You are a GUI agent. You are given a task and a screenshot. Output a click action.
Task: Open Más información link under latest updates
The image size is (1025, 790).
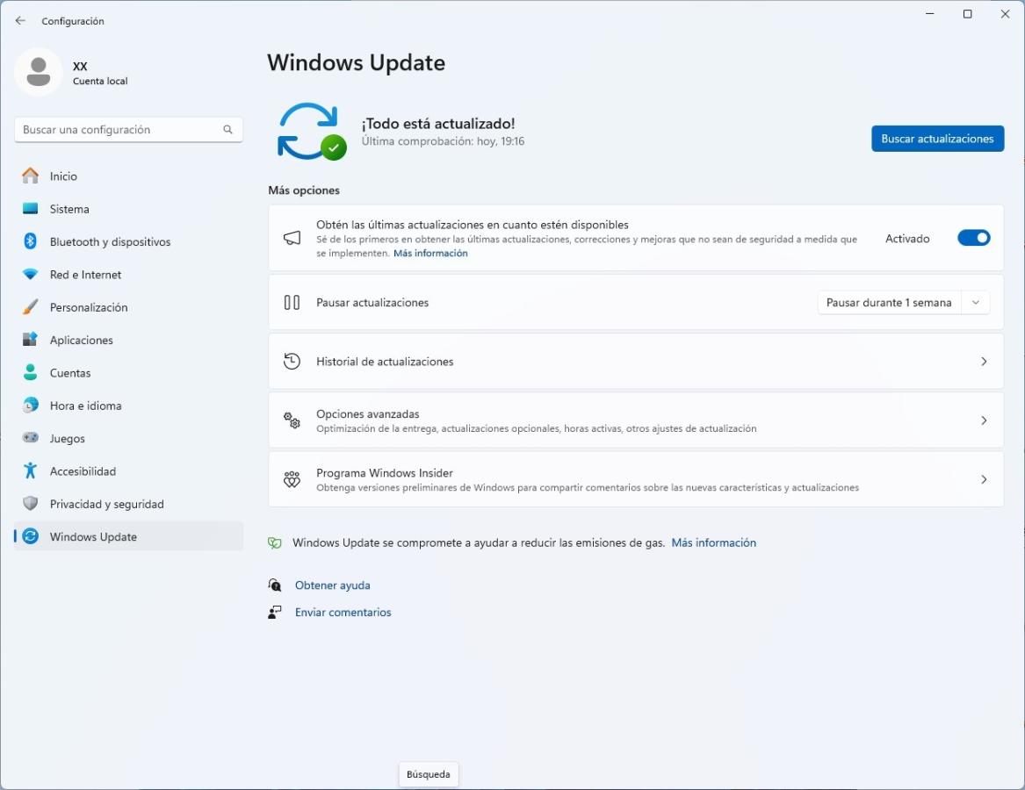pyautogui.click(x=430, y=253)
